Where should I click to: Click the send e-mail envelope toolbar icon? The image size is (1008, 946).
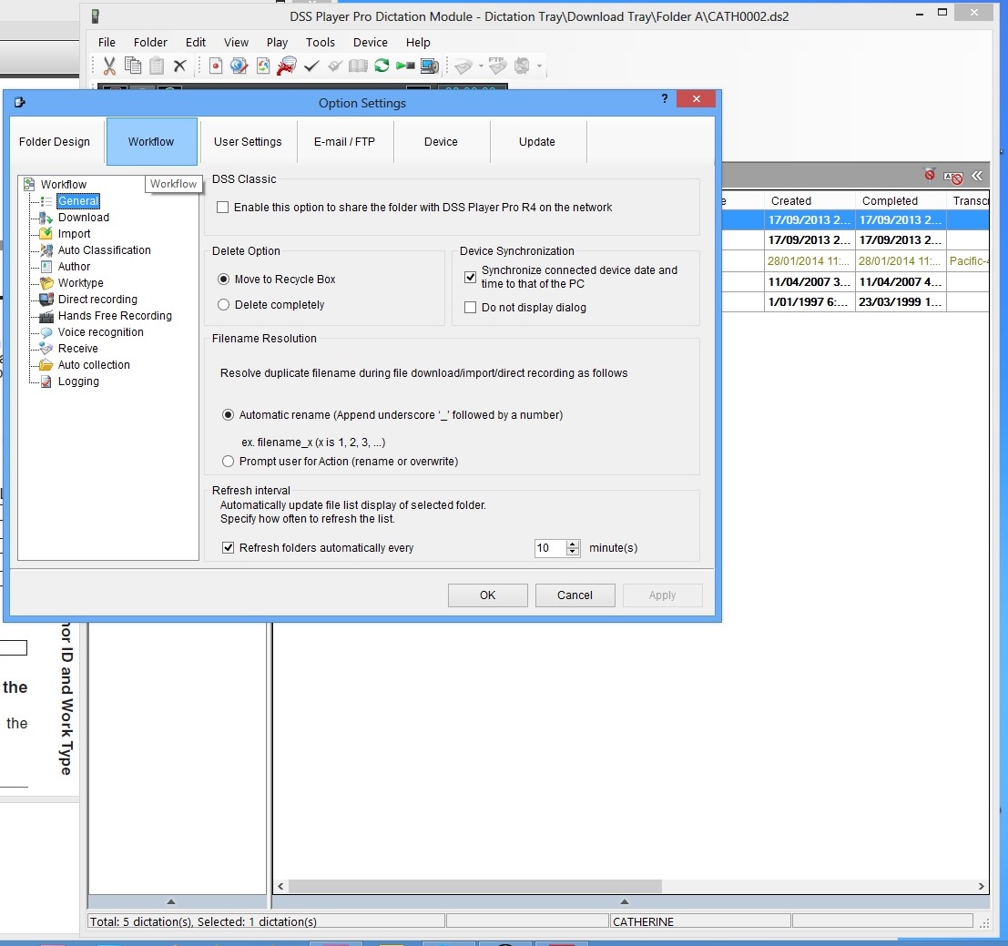[x=463, y=66]
